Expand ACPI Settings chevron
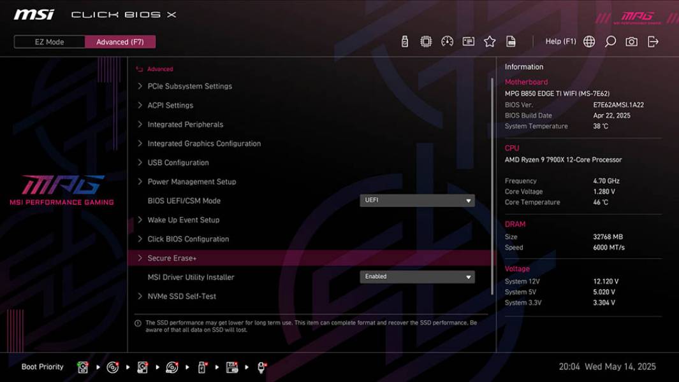 tap(140, 105)
